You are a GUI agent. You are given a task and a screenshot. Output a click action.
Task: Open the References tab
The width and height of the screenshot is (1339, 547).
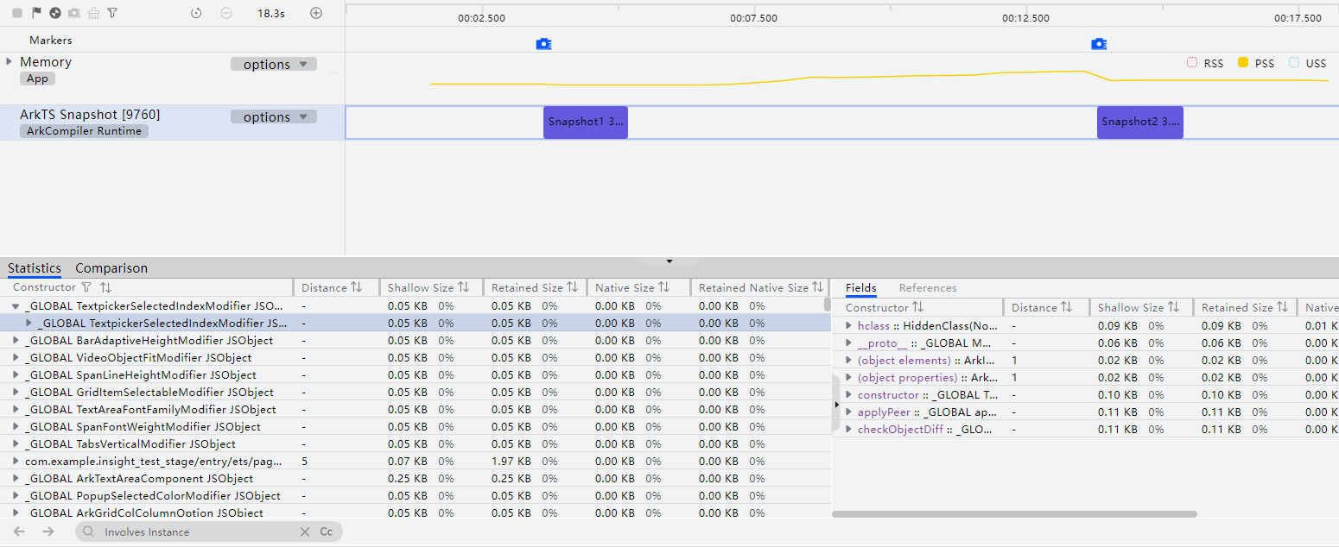pyautogui.click(x=928, y=288)
